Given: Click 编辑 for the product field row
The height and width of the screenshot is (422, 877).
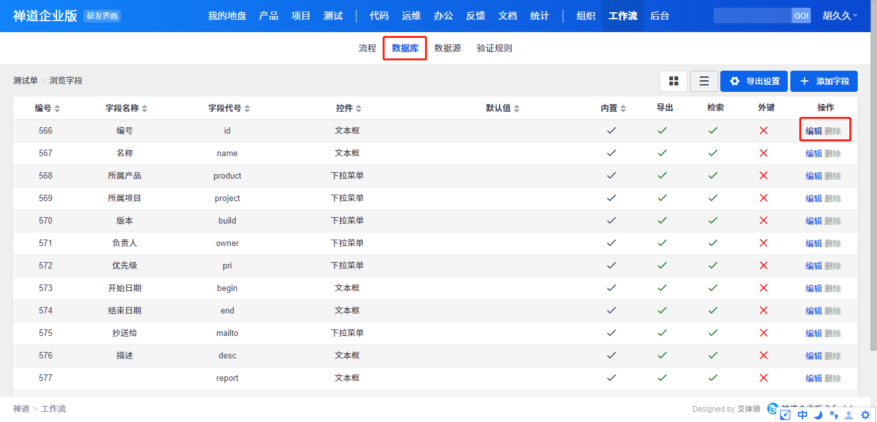Looking at the screenshot, I should 813,176.
